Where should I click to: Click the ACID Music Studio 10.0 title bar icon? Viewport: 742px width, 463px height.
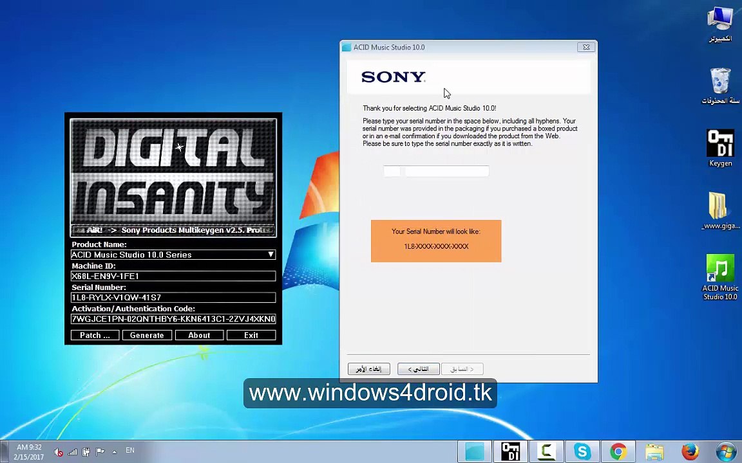tap(347, 47)
